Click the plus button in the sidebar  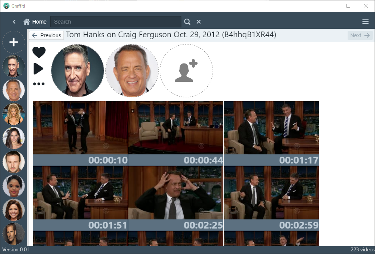coord(14,42)
